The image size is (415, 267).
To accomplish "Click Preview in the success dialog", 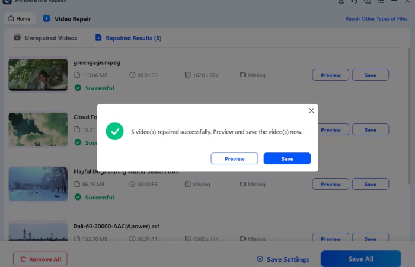I will click(x=234, y=158).
